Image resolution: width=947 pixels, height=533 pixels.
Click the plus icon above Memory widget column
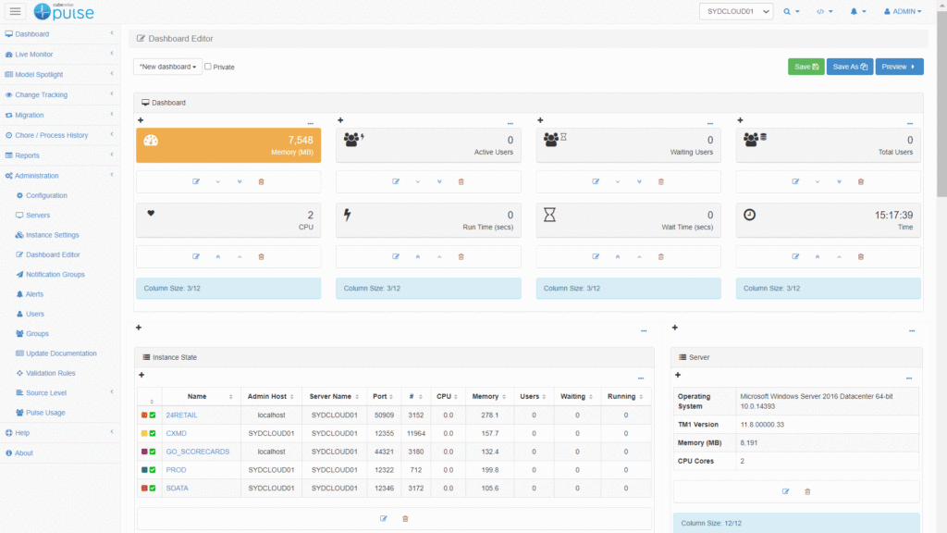[141, 120]
